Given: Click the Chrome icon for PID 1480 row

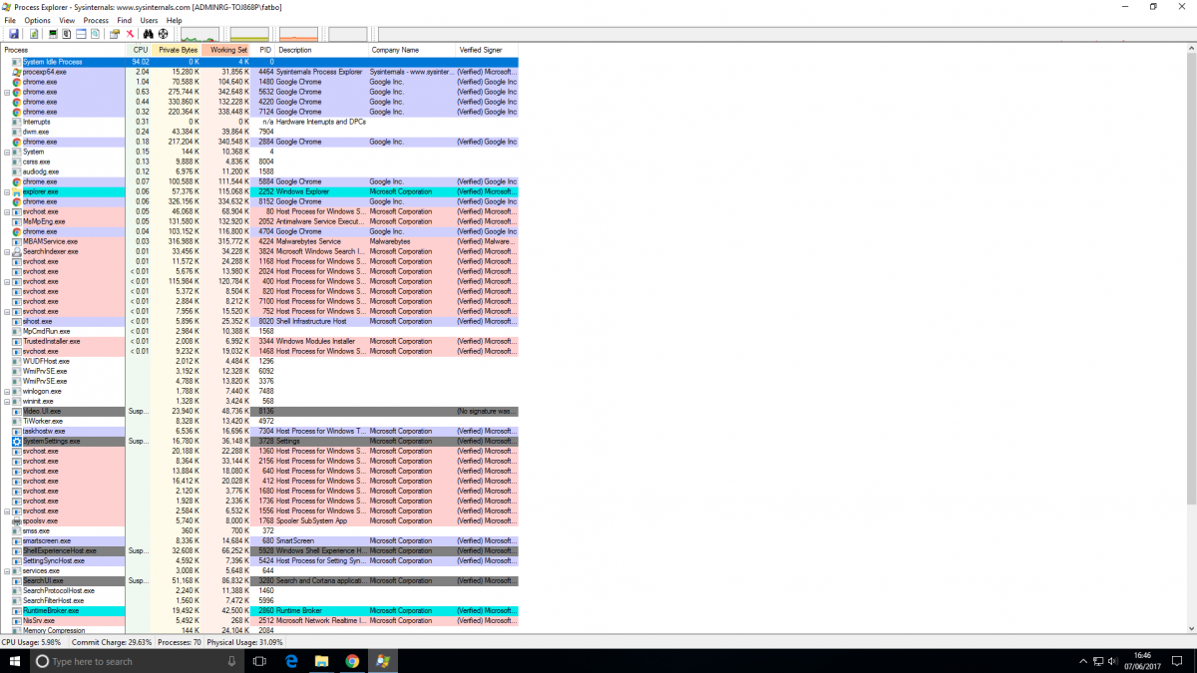Looking at the screenshot, I should [x=16, y=82].
